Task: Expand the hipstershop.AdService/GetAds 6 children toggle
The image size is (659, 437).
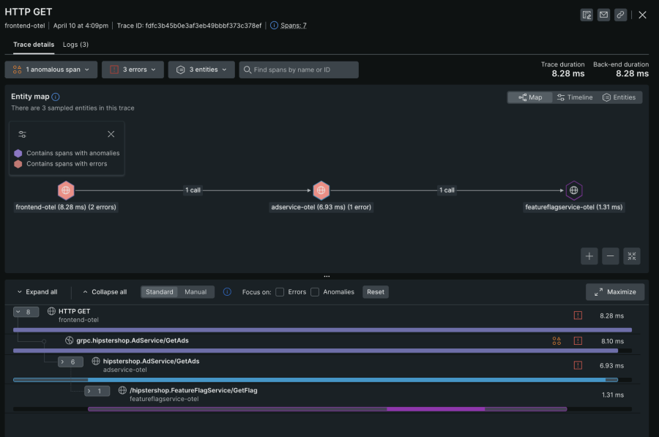Action: coord(70,362)
